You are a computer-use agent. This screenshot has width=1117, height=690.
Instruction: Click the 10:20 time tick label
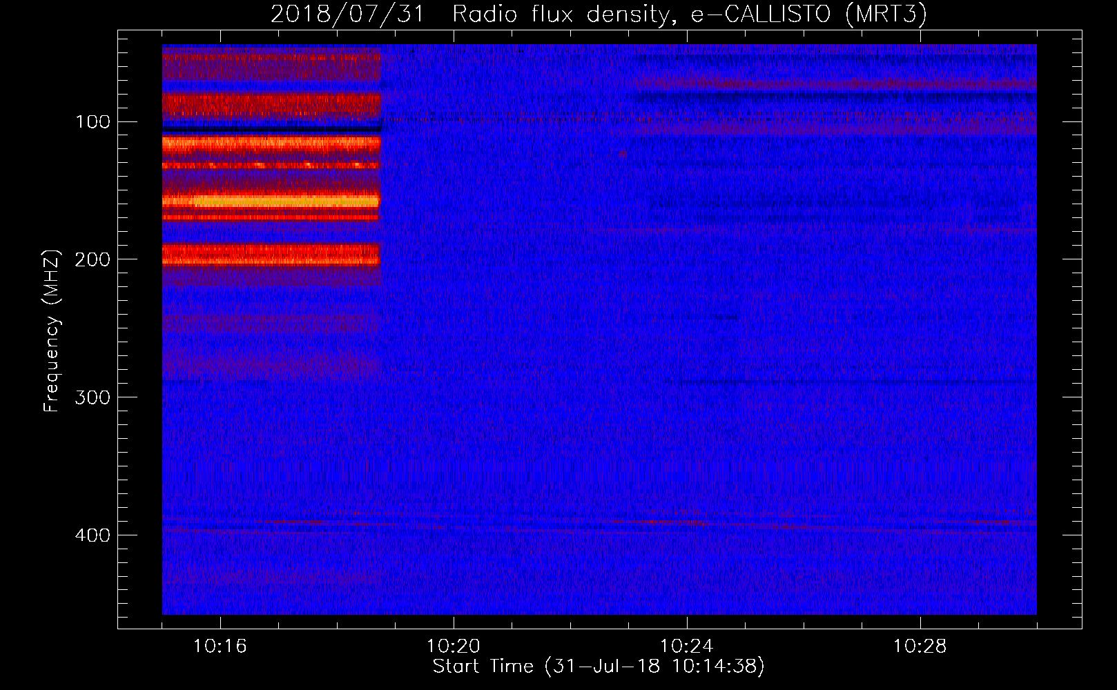coord(453,647)
